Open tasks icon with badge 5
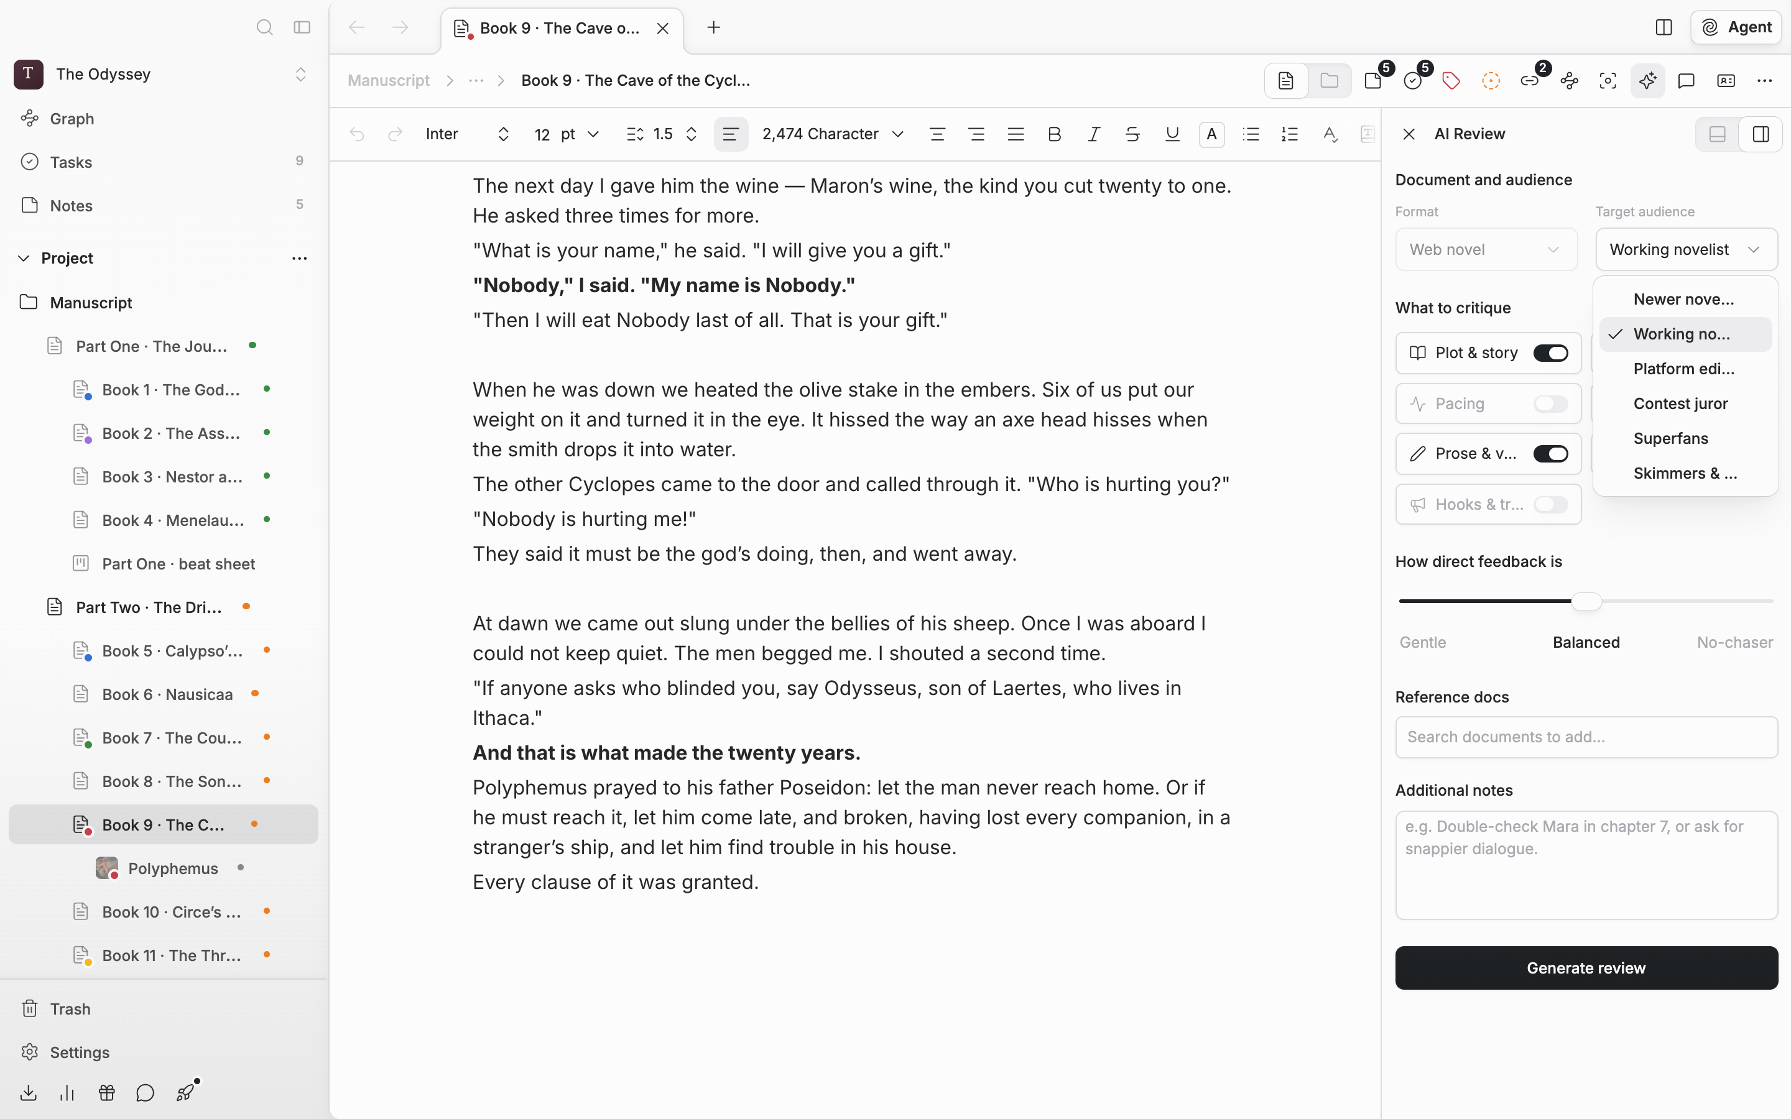Image resolution: width=1791 pixels, height=1119 pixels. (x=1413, y=81)
